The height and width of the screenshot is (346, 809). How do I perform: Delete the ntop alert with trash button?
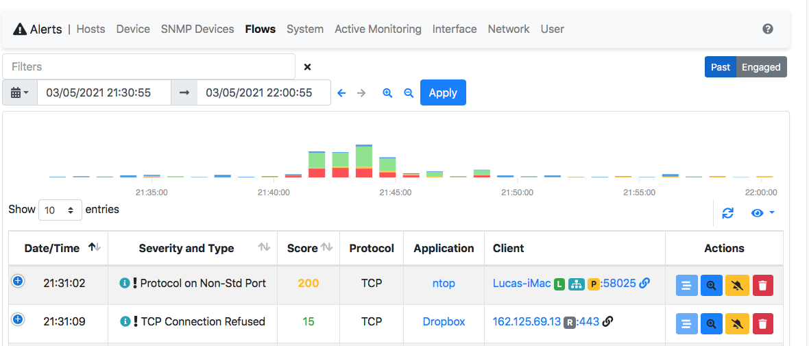tap(763, 285)
